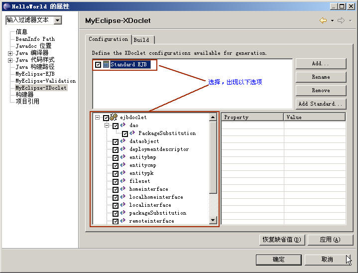
Task: Click the localinterface subtask icon
Action: [x=123, y=205]
